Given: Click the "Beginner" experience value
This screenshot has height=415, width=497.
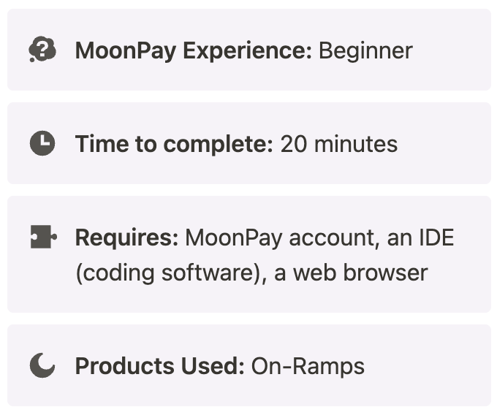Looking at the screenshot, I should (365, 50).
